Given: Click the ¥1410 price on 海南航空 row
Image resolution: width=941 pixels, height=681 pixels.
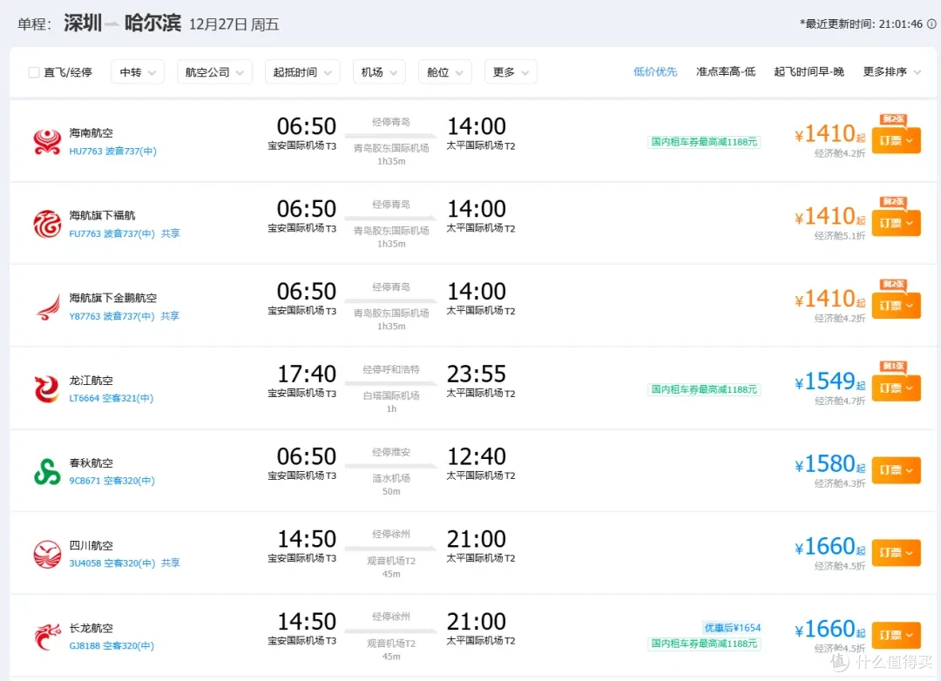Looking at the screenshot, I should (829, 134).
